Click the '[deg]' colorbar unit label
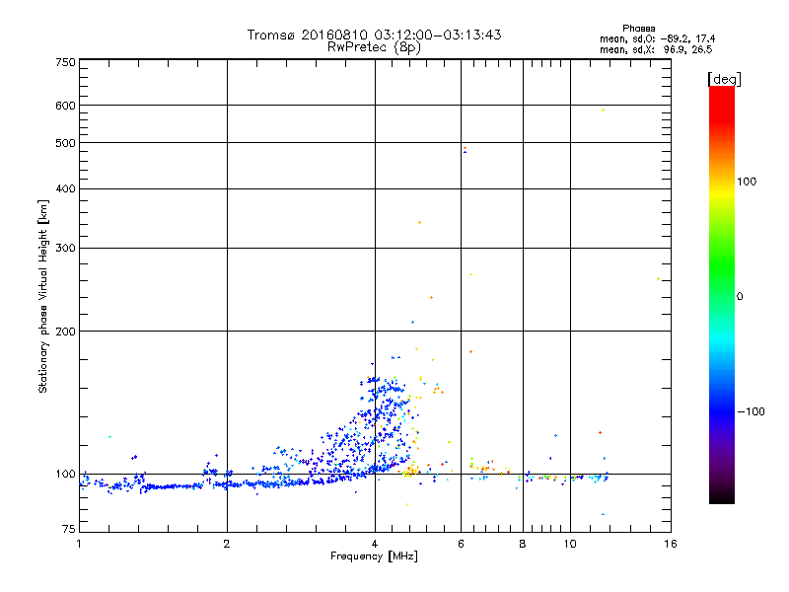The width and height of the screenshot is (789, 592). point(724,79)
